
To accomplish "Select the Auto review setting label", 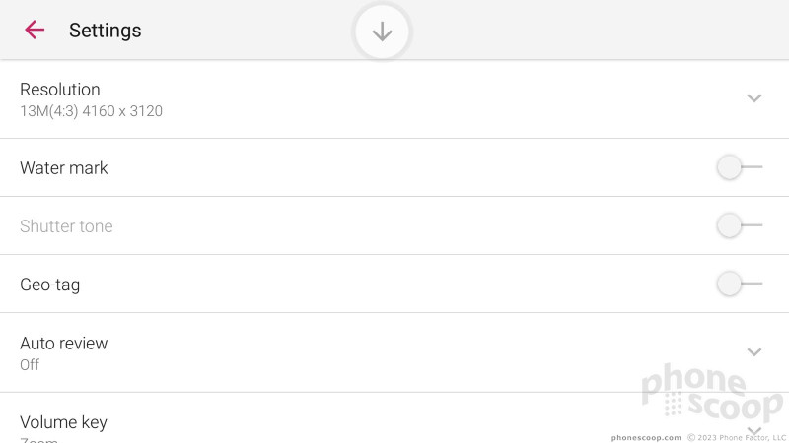I will click(x=64, y=343).
